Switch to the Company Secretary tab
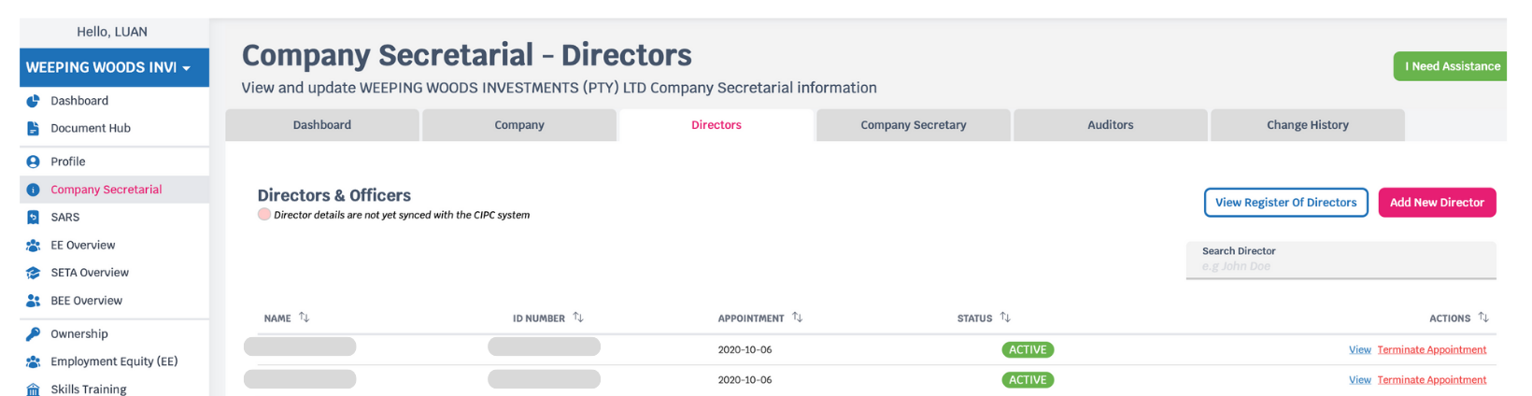 914,125
